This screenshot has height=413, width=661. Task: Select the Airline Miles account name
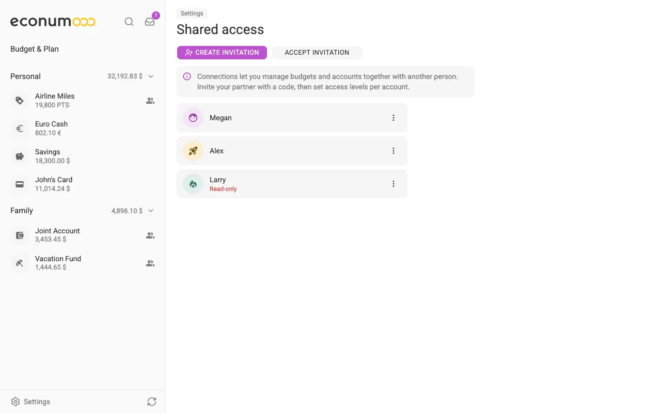[x=55, y=96]
